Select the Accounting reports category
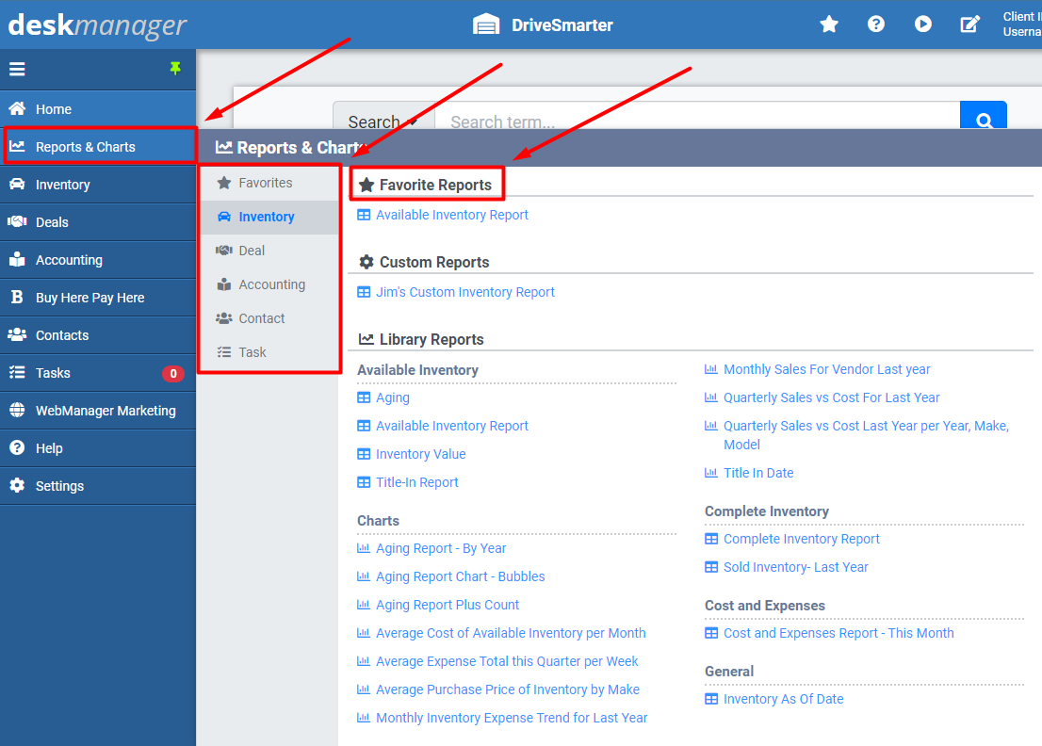Screen dimensions: 1042x746 click(x=269, y=285)
